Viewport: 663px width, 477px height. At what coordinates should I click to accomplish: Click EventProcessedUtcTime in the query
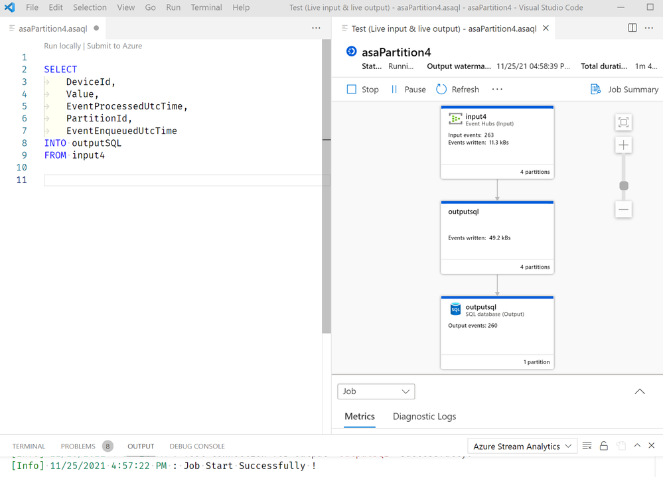[x=124, y=106]
